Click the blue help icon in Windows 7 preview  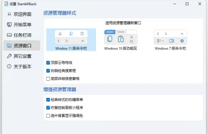pos(182,41)
